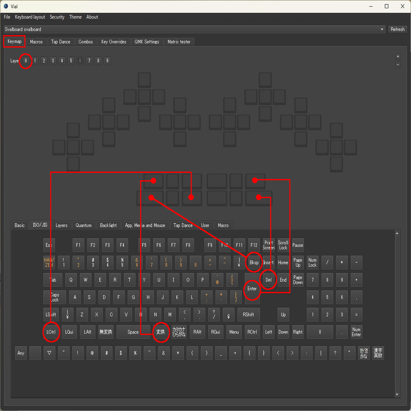Pick the F1 keycode
Viewport: 411px width, 411px height.
(78, 245)
